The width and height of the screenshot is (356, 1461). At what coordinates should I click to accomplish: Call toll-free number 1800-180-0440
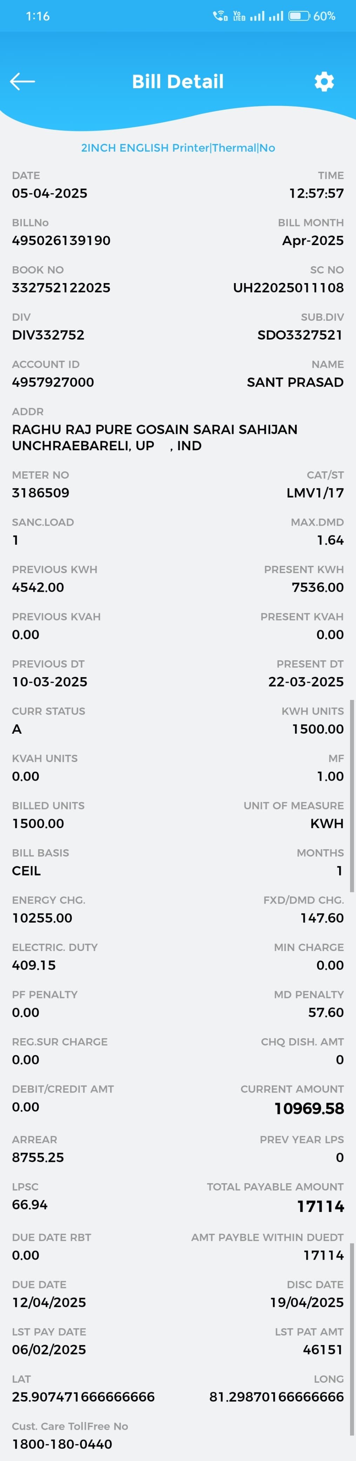tap(62, 1444)
